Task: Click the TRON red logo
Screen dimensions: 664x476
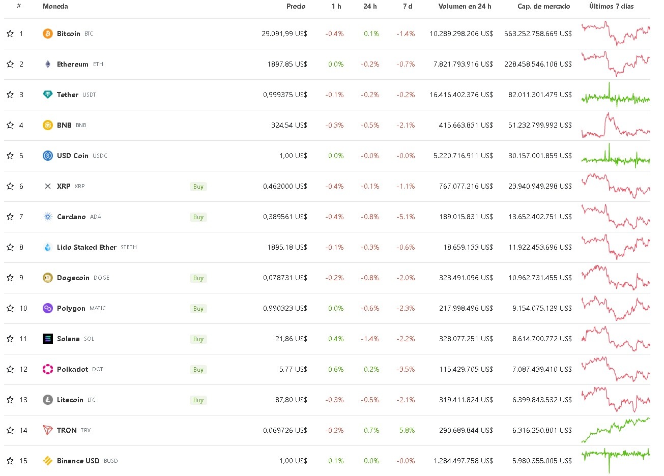Action: point(47,430)
